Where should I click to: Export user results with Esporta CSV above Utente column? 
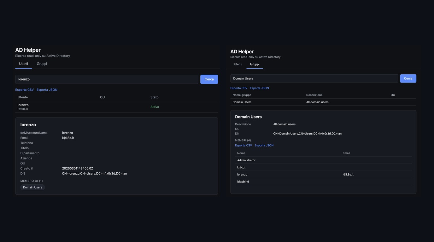point(25,90)
